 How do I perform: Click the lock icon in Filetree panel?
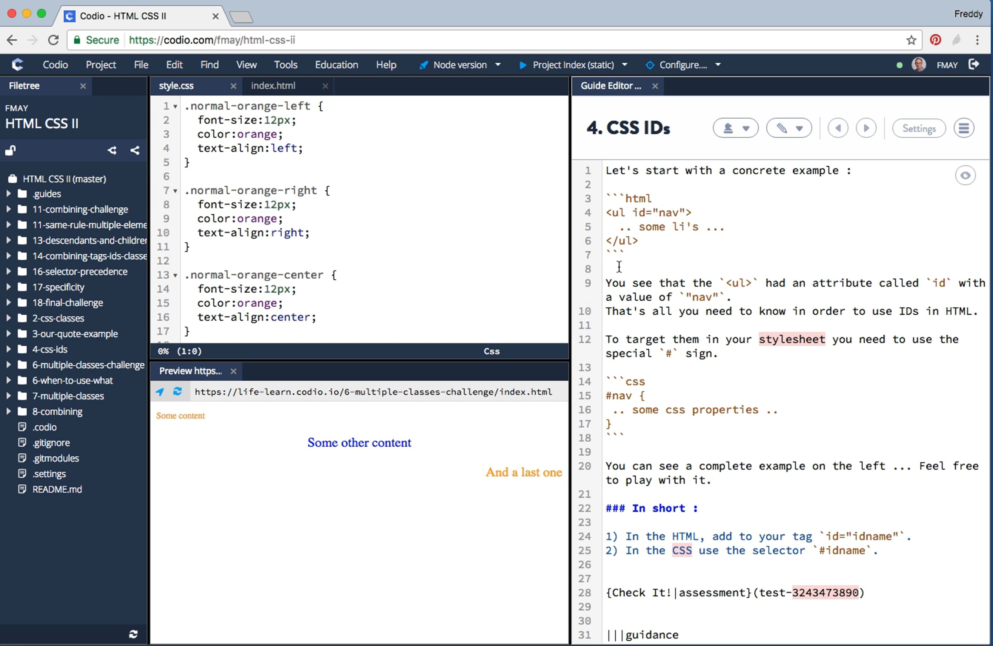tap(10, 150)
